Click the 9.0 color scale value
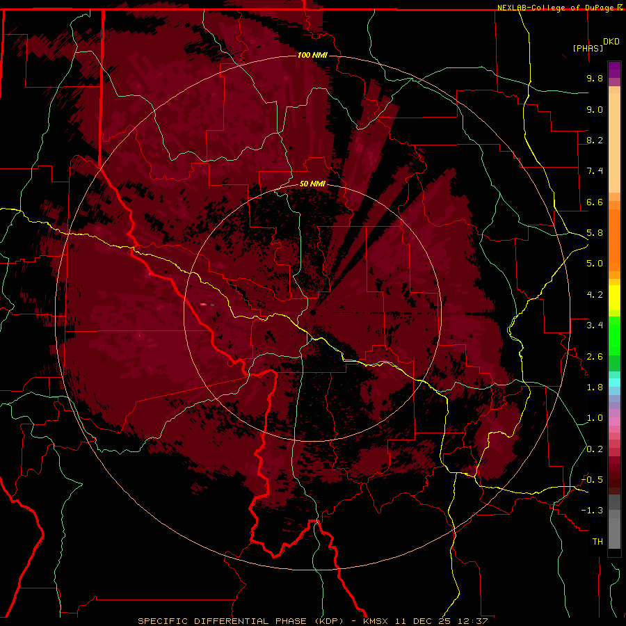 pos(595,110)
